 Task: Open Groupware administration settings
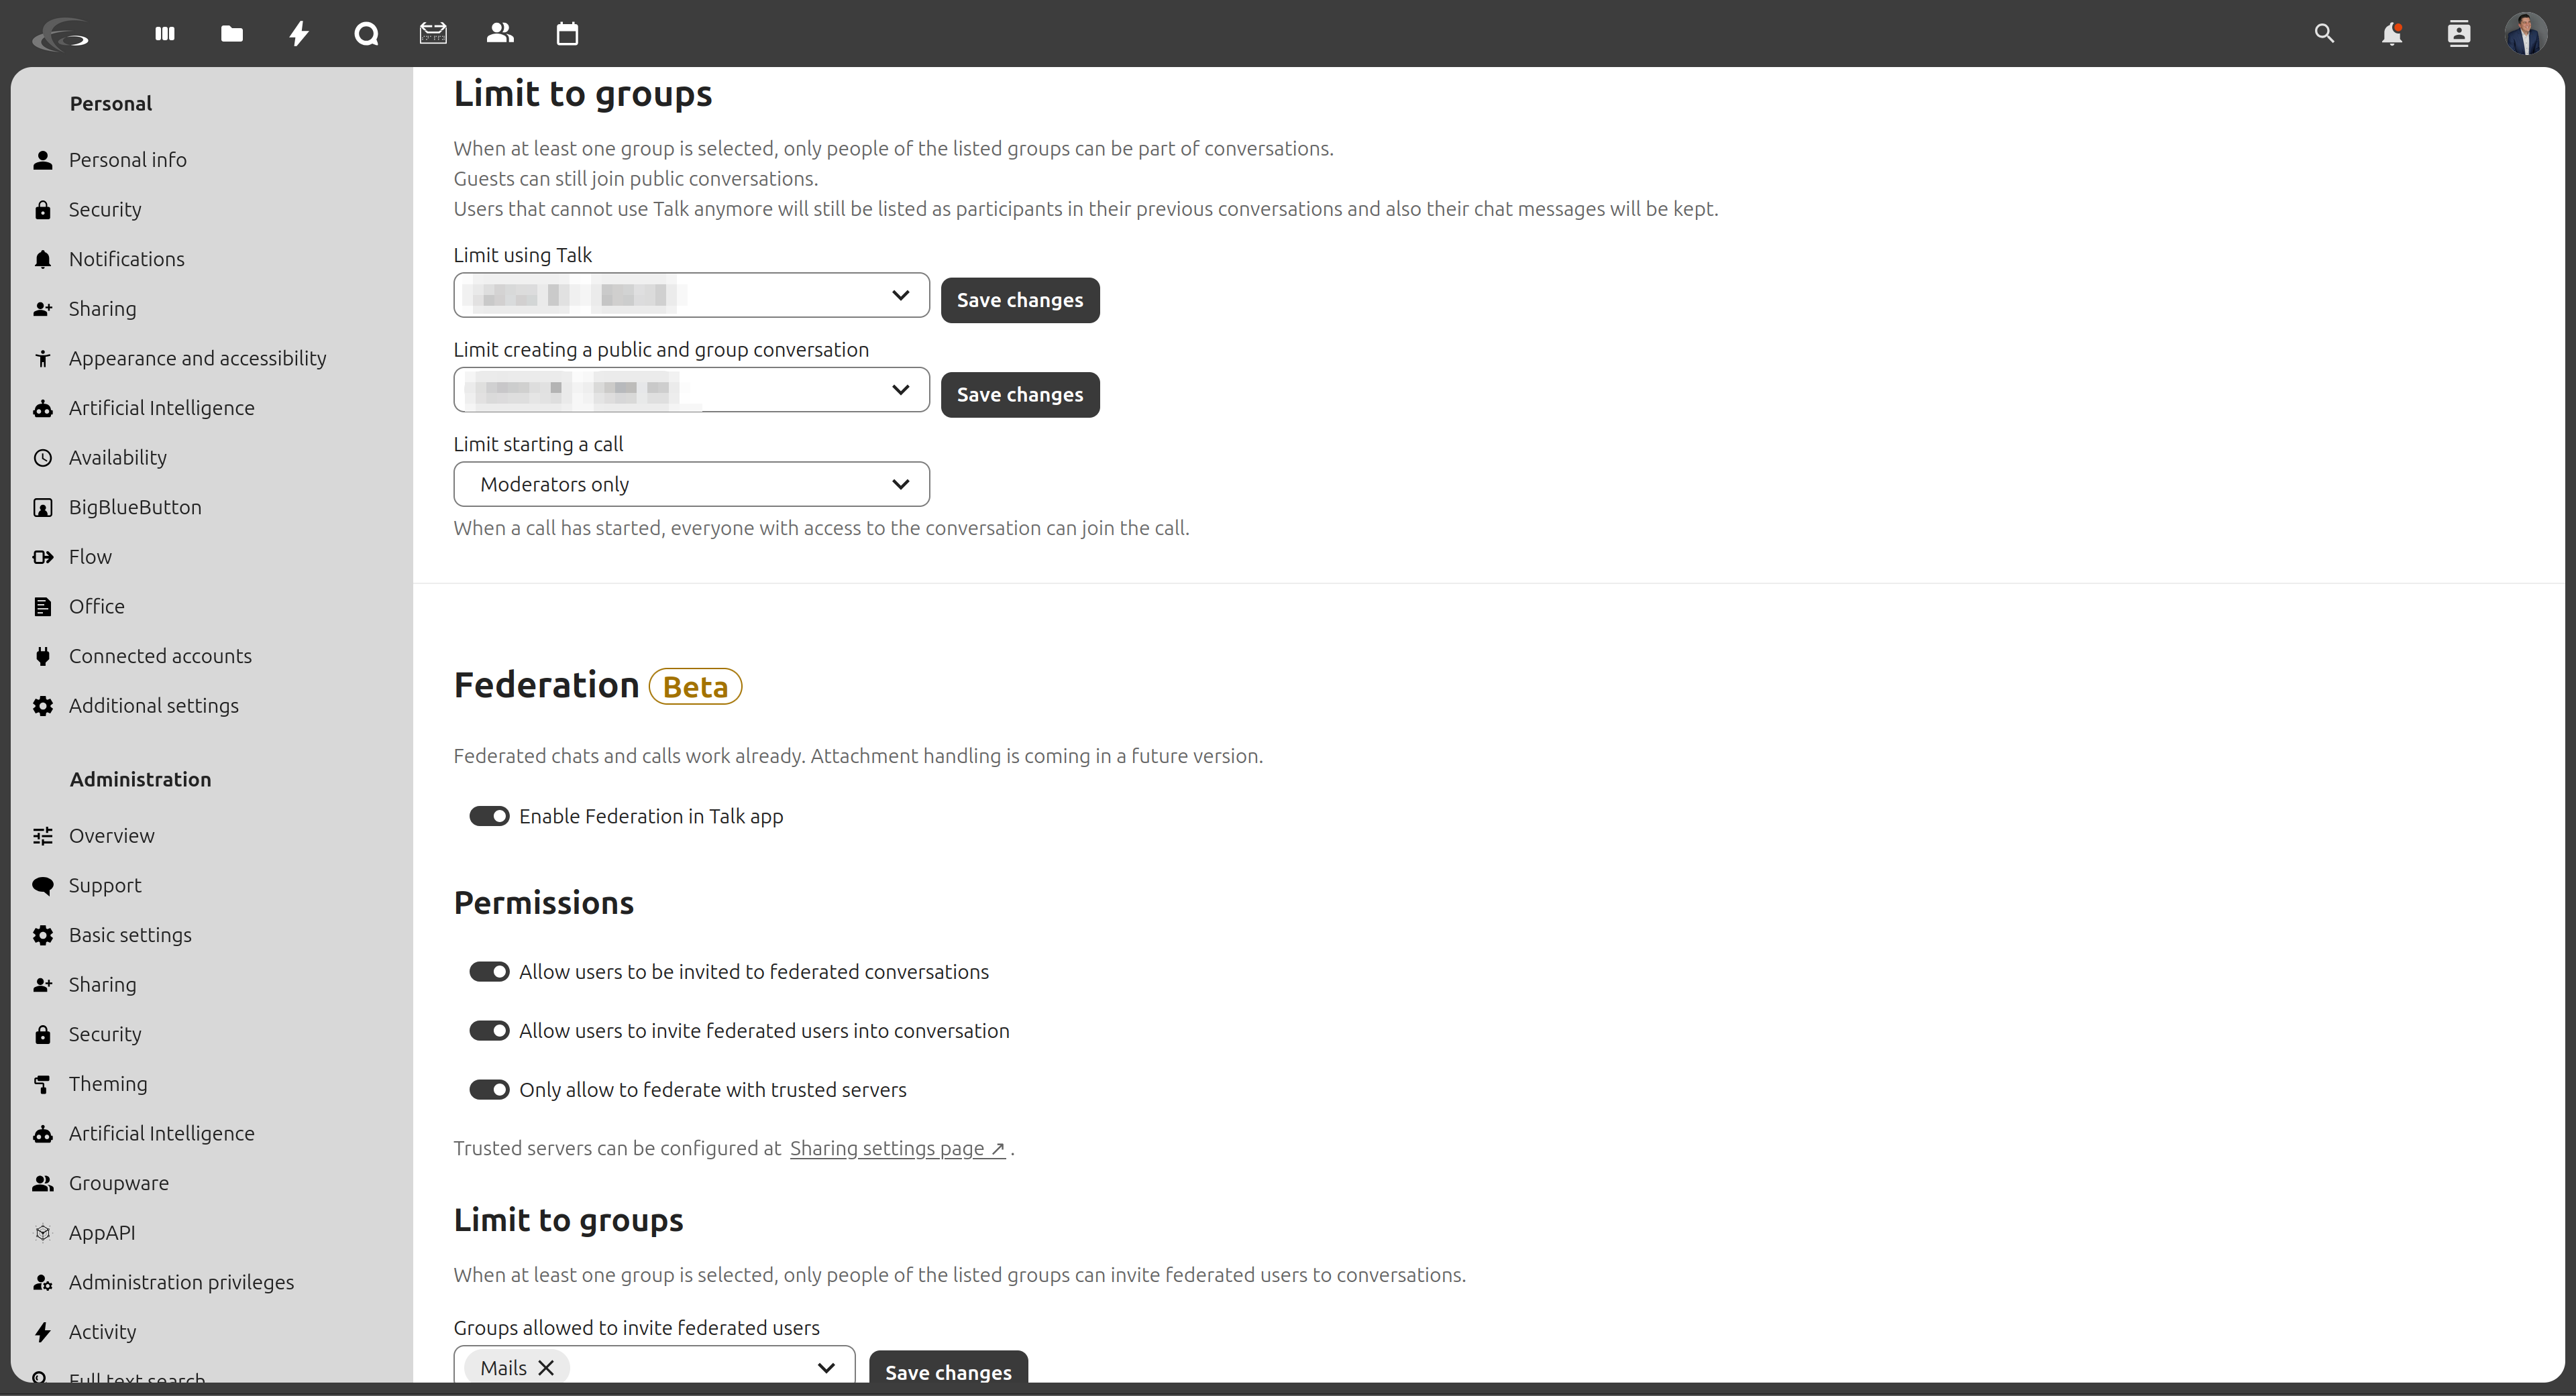tap(119, 1183)
